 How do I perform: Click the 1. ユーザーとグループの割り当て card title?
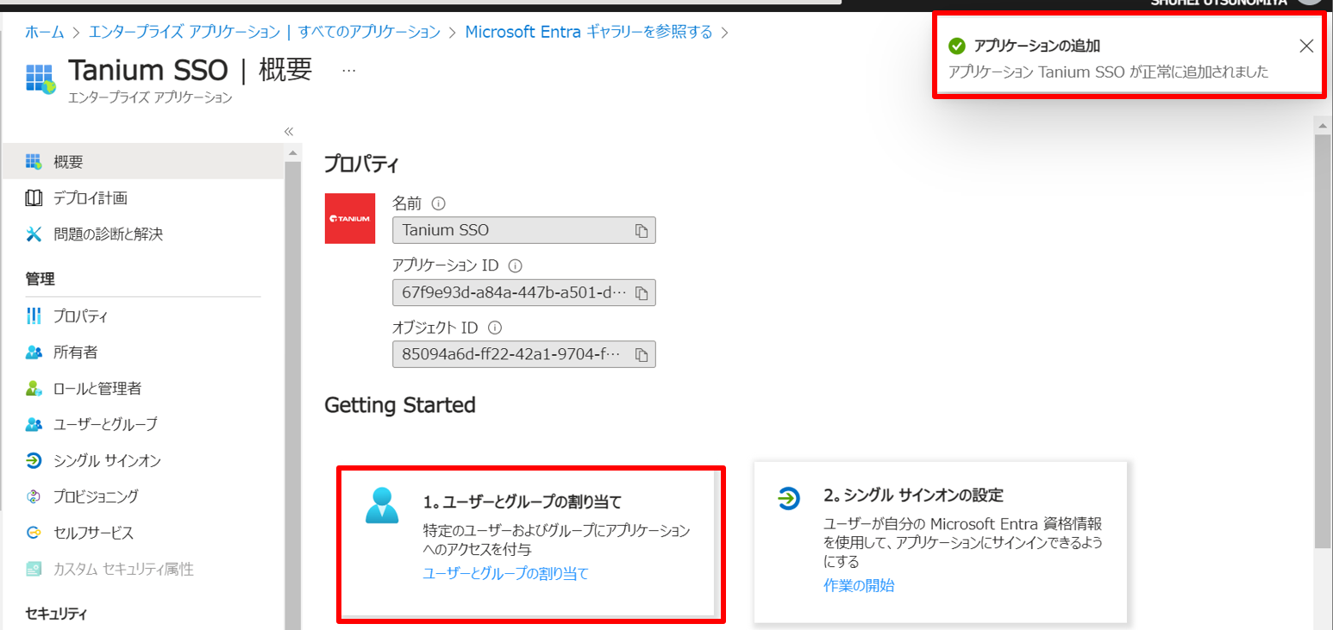click(x=523, y=502)
